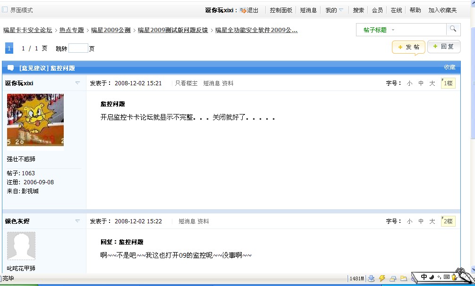Click the blue download arrow icon in status bar
This screenshot has width=475, height=286.
[371, 278]
